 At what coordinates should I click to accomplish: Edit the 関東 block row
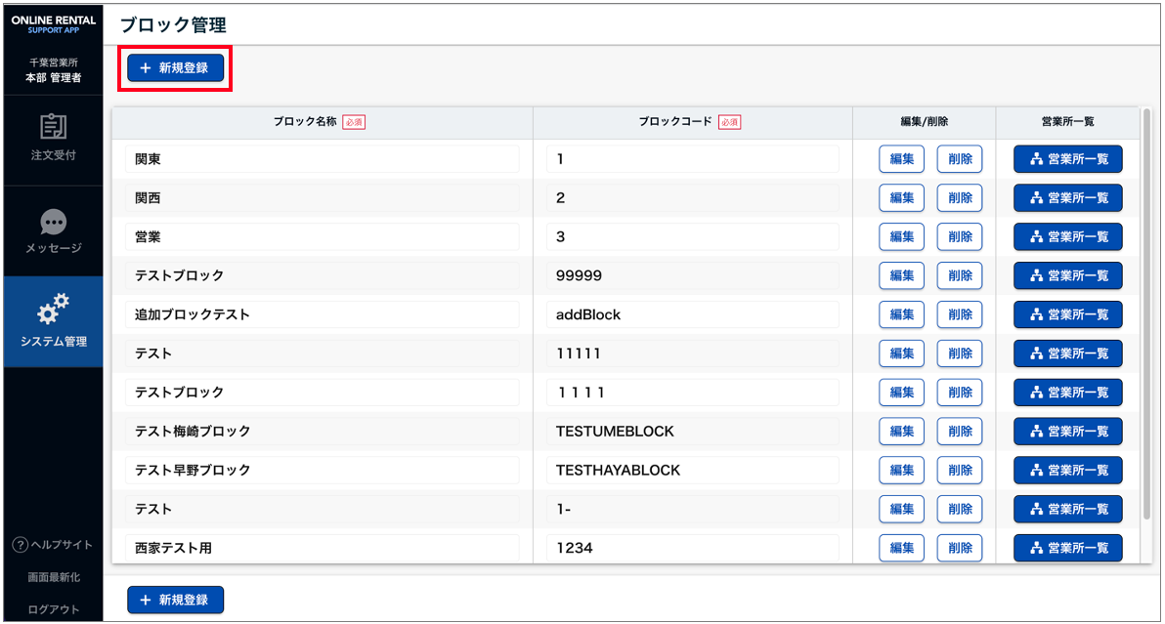point(901,159)
